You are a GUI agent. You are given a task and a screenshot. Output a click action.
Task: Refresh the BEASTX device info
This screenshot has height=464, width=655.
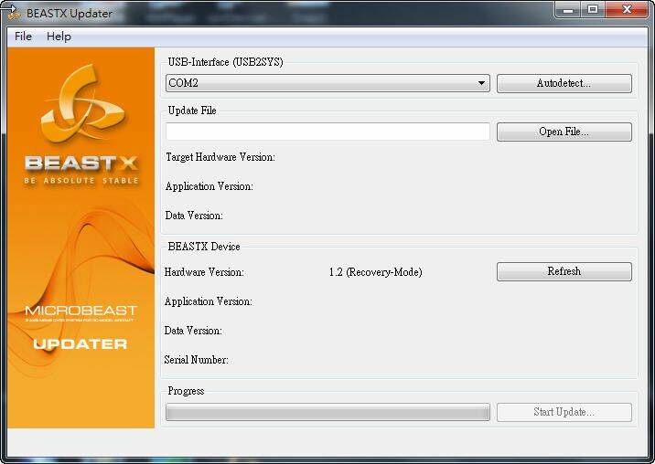coord(564,271)
